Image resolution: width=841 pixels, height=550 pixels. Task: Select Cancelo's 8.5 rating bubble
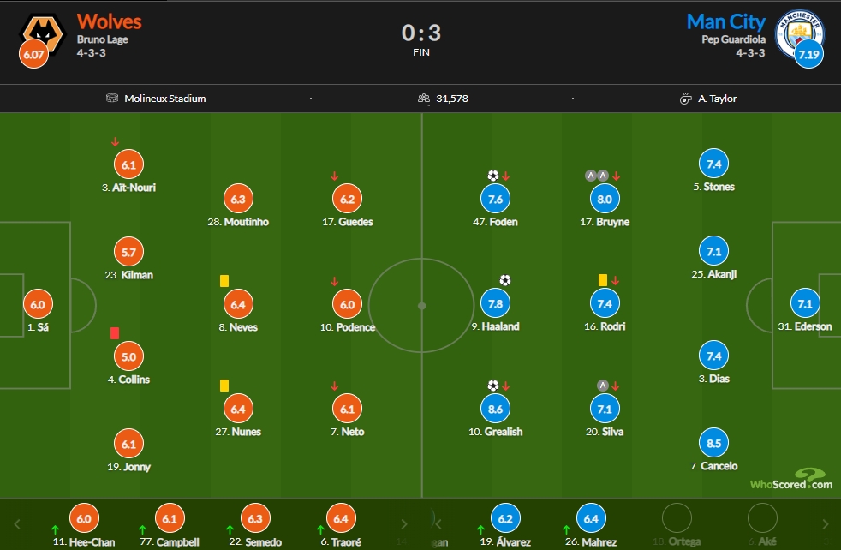[x=713, y=443]
